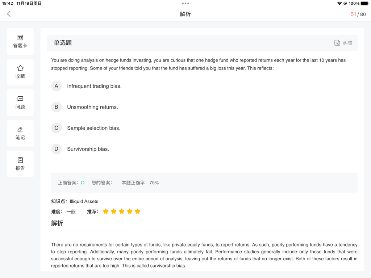Tap the first recommendation star
Image resolution: width=371 pixels, height=278 pixels.
[106, 211]
